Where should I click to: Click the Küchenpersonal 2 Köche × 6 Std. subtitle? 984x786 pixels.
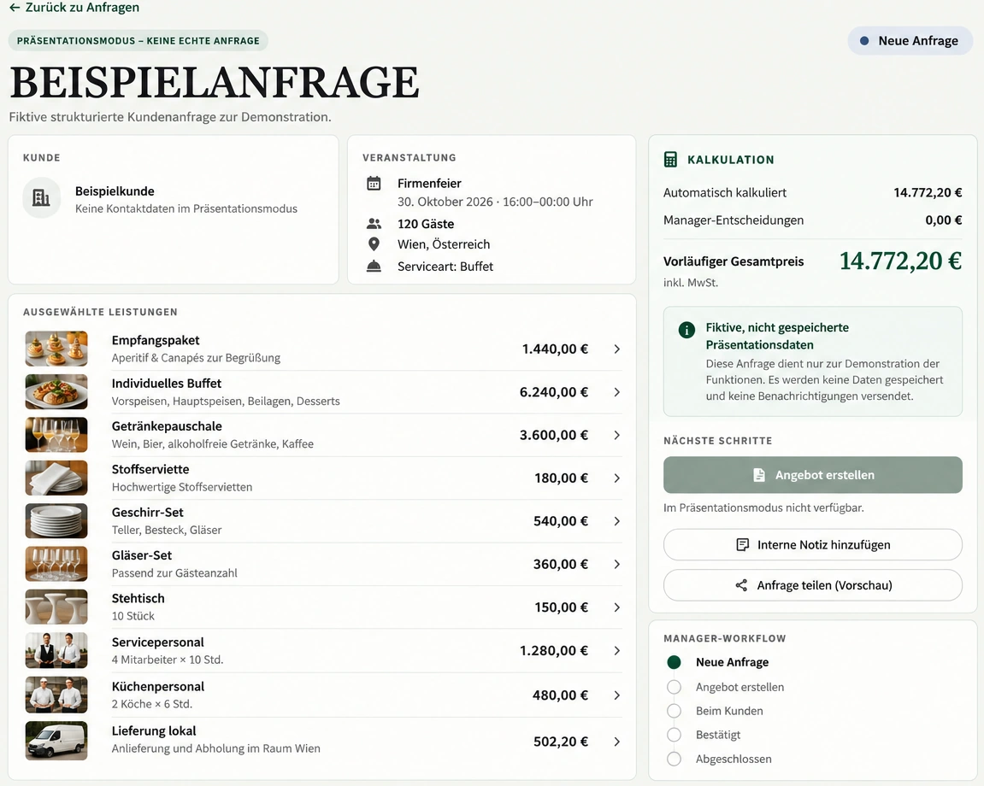152,704
